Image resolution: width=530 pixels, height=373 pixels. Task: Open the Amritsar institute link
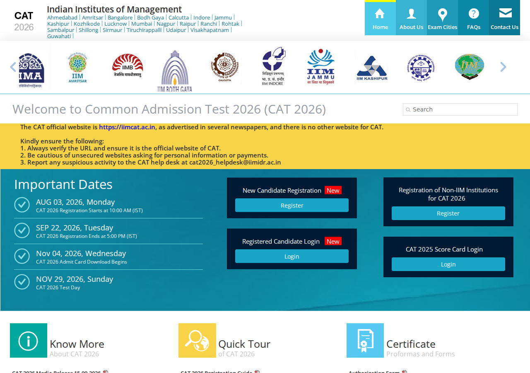click(x=92, y=17)
